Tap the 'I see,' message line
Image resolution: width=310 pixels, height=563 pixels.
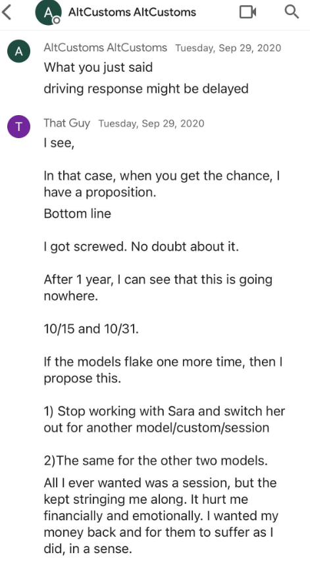59,143
